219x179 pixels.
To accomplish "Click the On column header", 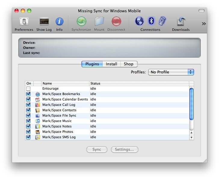I will tap(29, 83).
